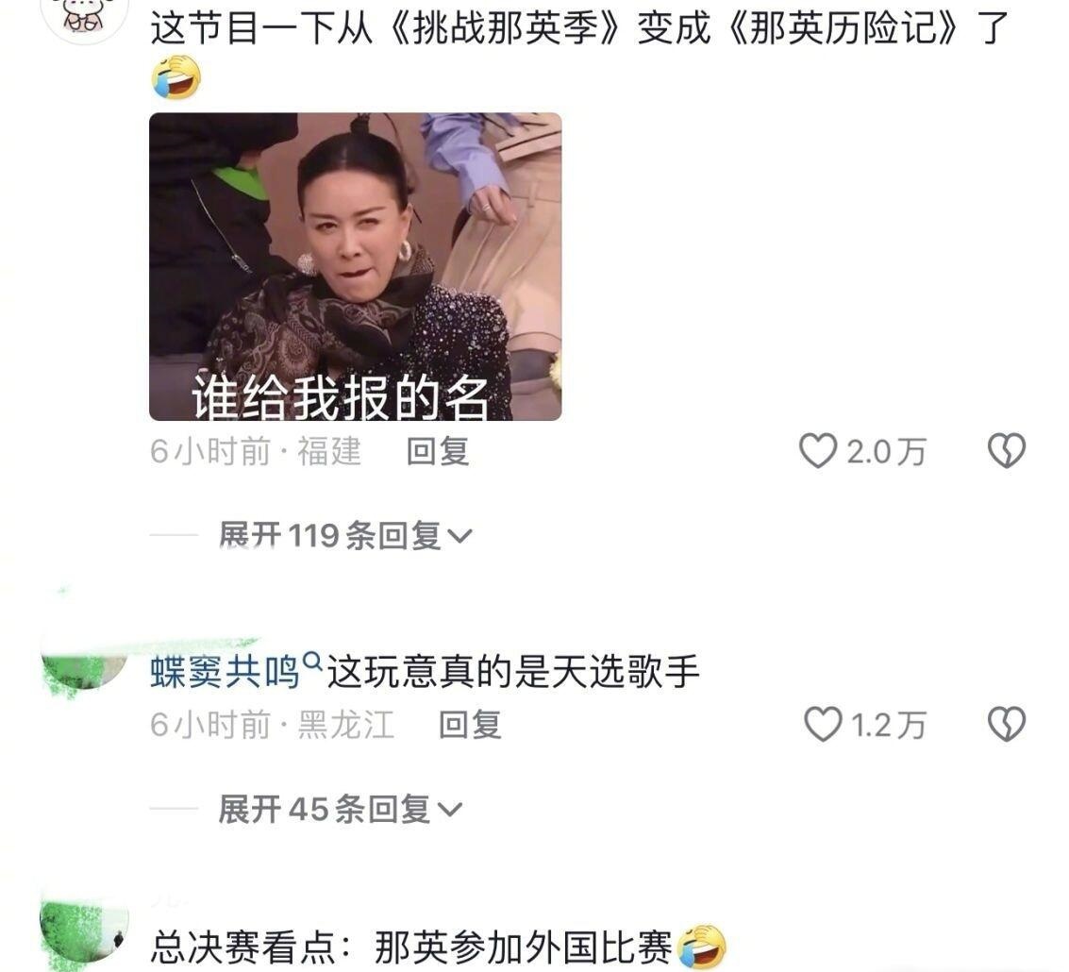Screen dimensions: 1069x972
Task: Select comment text 这玩意真的是天选歌手
Action: (513, 672)
